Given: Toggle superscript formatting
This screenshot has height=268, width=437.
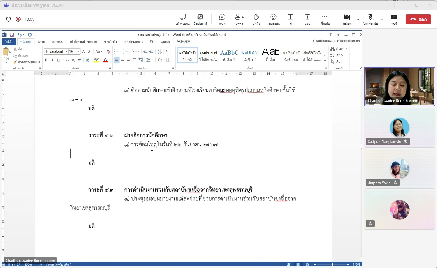Looking at the screenshot, I should pos(79,60).
